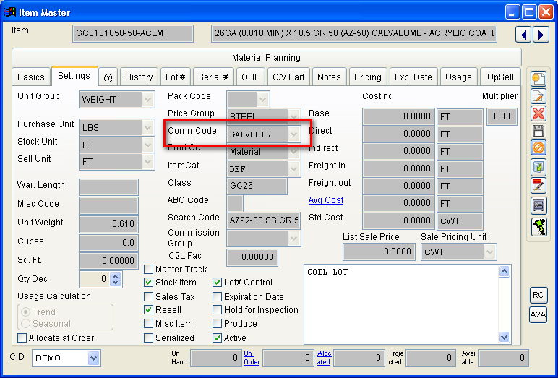Expand the Sale Pricing Unit dropdown

click(x=489, y=252)
